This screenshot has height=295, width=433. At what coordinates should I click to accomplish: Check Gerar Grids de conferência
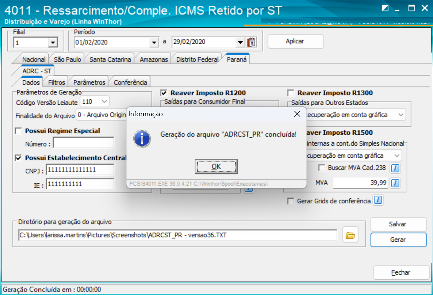[x=290, y=201]
